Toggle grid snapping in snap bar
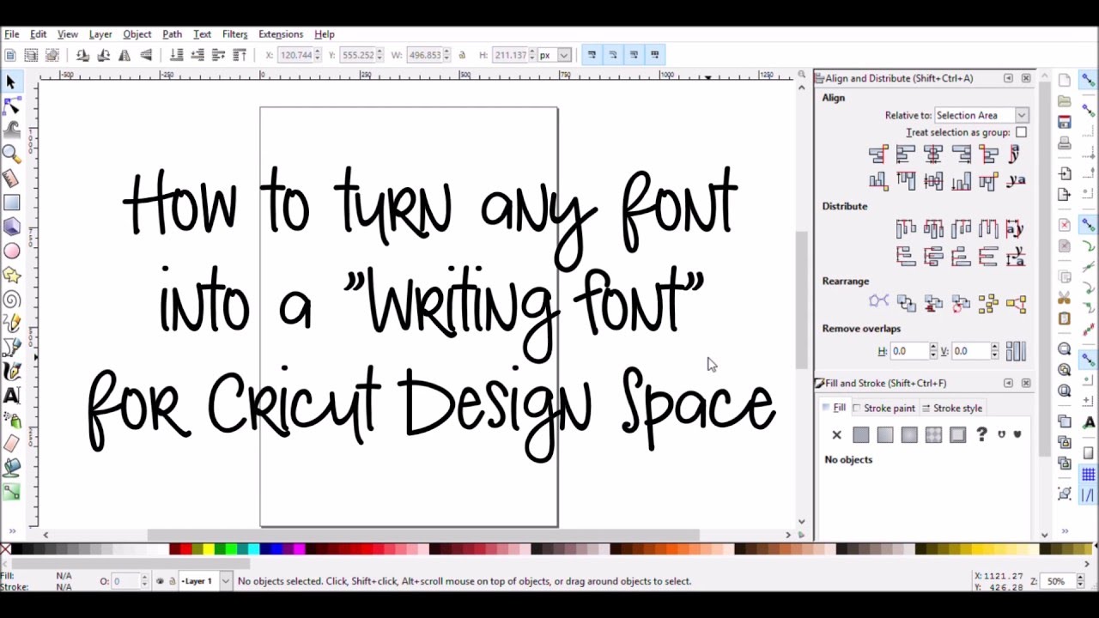 [x=1088, y=475]
